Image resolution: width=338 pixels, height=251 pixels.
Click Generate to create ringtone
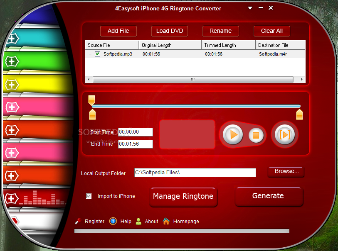pyautogui.click(x=269, y=196)
